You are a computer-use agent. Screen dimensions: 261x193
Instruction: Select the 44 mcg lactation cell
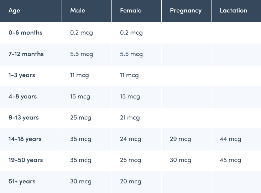click(x=230, y=139)
